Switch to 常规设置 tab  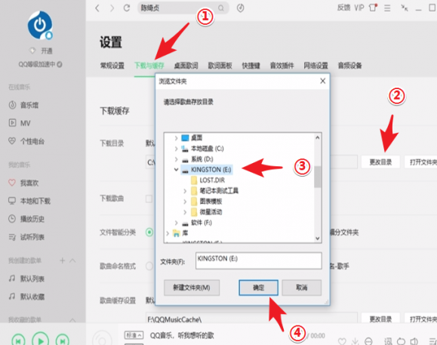[112, 66]
